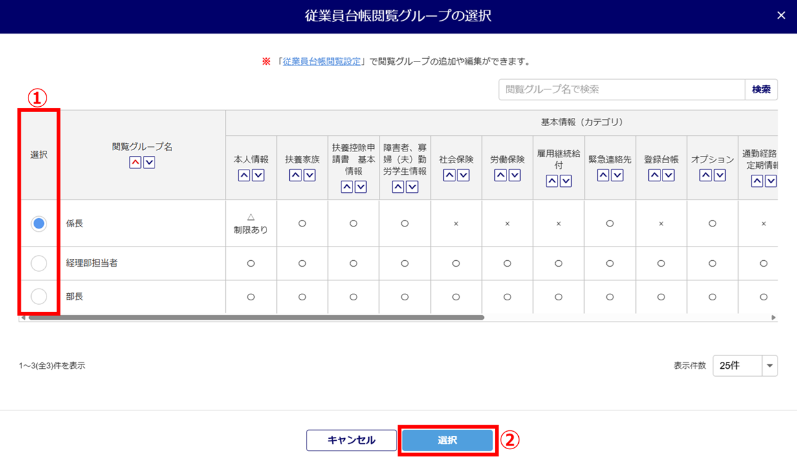This screenshot has width=797, height=466.
Task: Sort 扶養家族 column descending
Action: (x=309, y=175)
